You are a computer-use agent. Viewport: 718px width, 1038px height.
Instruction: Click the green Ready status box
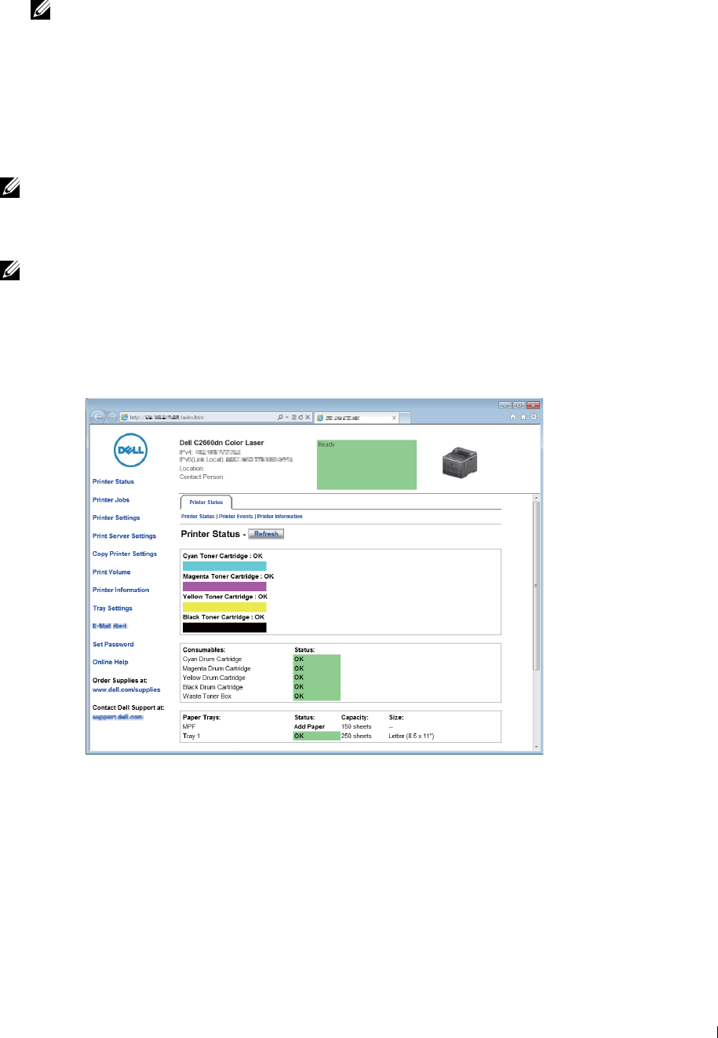click(x=366, y=465)
